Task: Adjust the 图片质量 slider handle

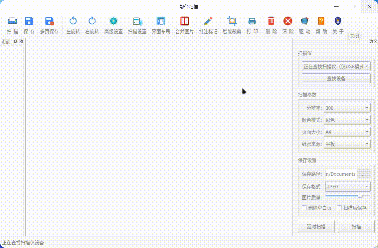Action: 360,196
